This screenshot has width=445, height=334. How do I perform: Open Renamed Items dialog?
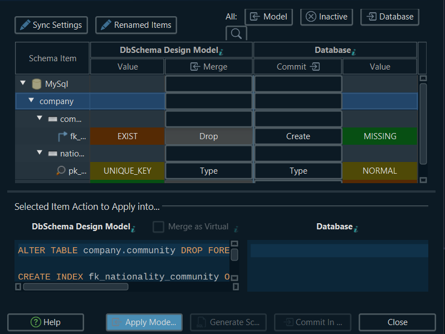tap(136, 25)
